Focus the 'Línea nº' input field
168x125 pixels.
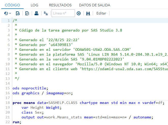[x=63, y=13]
